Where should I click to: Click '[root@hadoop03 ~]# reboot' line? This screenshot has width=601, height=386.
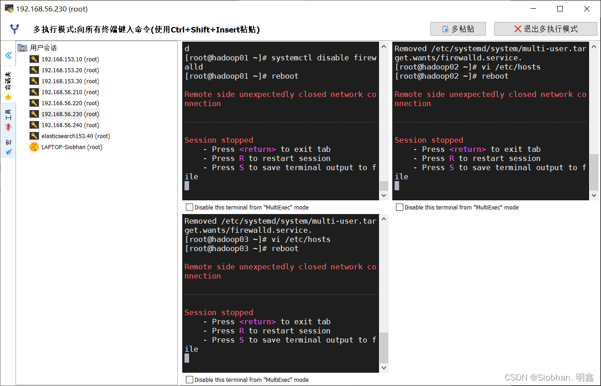(242, 248)
